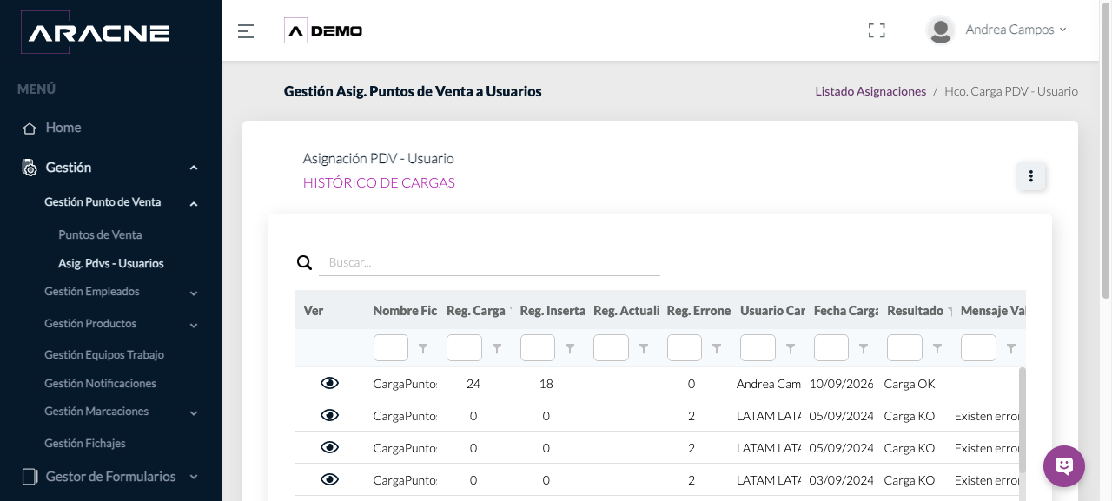Click the DEMO logo in header
The width and height of the screenshot is (1112, 501).
[323, 31]
